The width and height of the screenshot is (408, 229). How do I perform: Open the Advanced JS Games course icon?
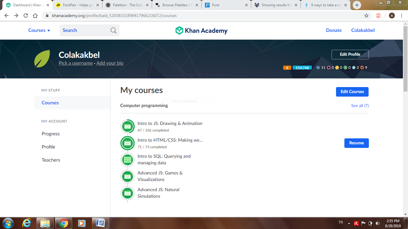128,177
